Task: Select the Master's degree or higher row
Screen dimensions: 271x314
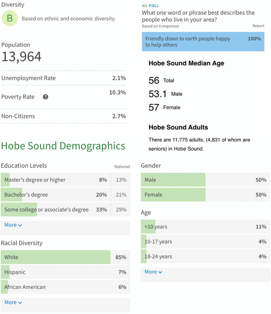Action: pyautogui.click(x=56, y=180)
